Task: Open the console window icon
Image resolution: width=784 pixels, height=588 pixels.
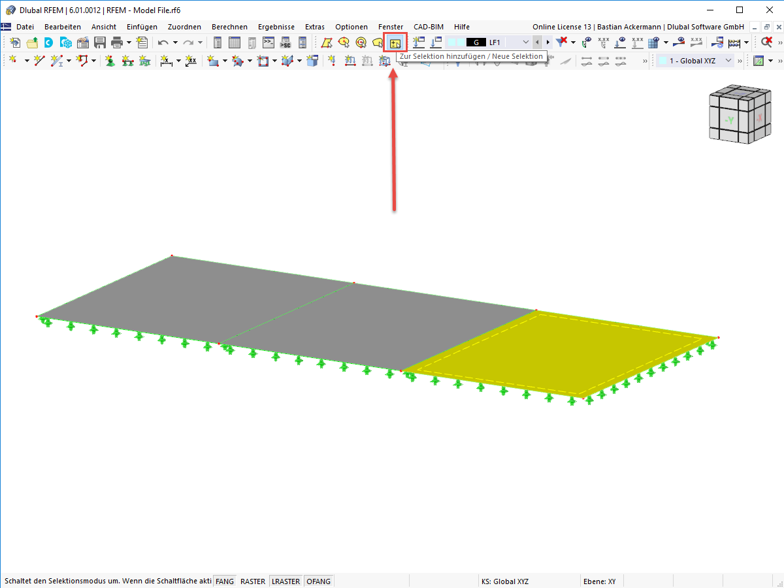Action: click(x=269, y=42)
